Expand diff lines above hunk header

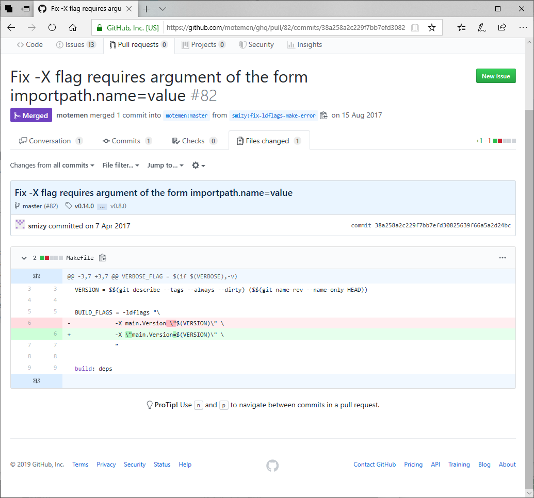coord(37,276)
